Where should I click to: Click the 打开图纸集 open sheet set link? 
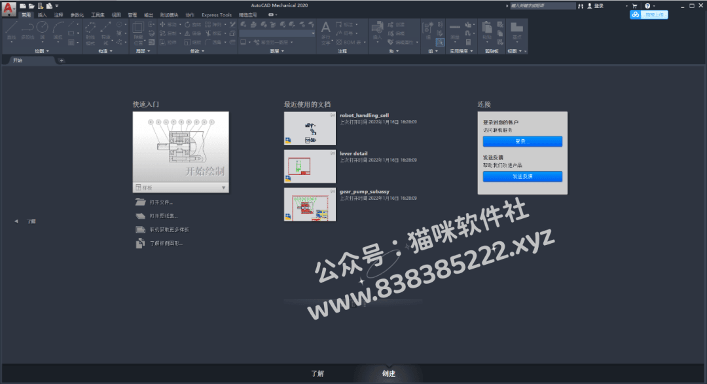[156, 216]
